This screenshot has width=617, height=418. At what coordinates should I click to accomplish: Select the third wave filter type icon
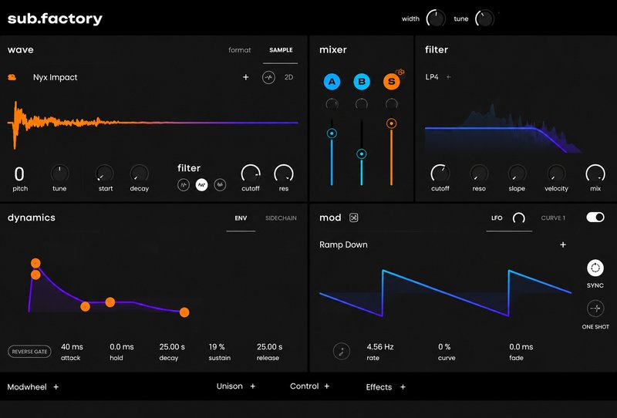tap(220, 184)
